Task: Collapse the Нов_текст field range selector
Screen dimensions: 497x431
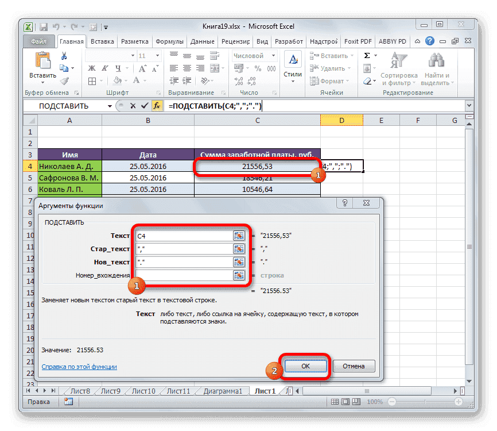Action: tap(239, 261)
